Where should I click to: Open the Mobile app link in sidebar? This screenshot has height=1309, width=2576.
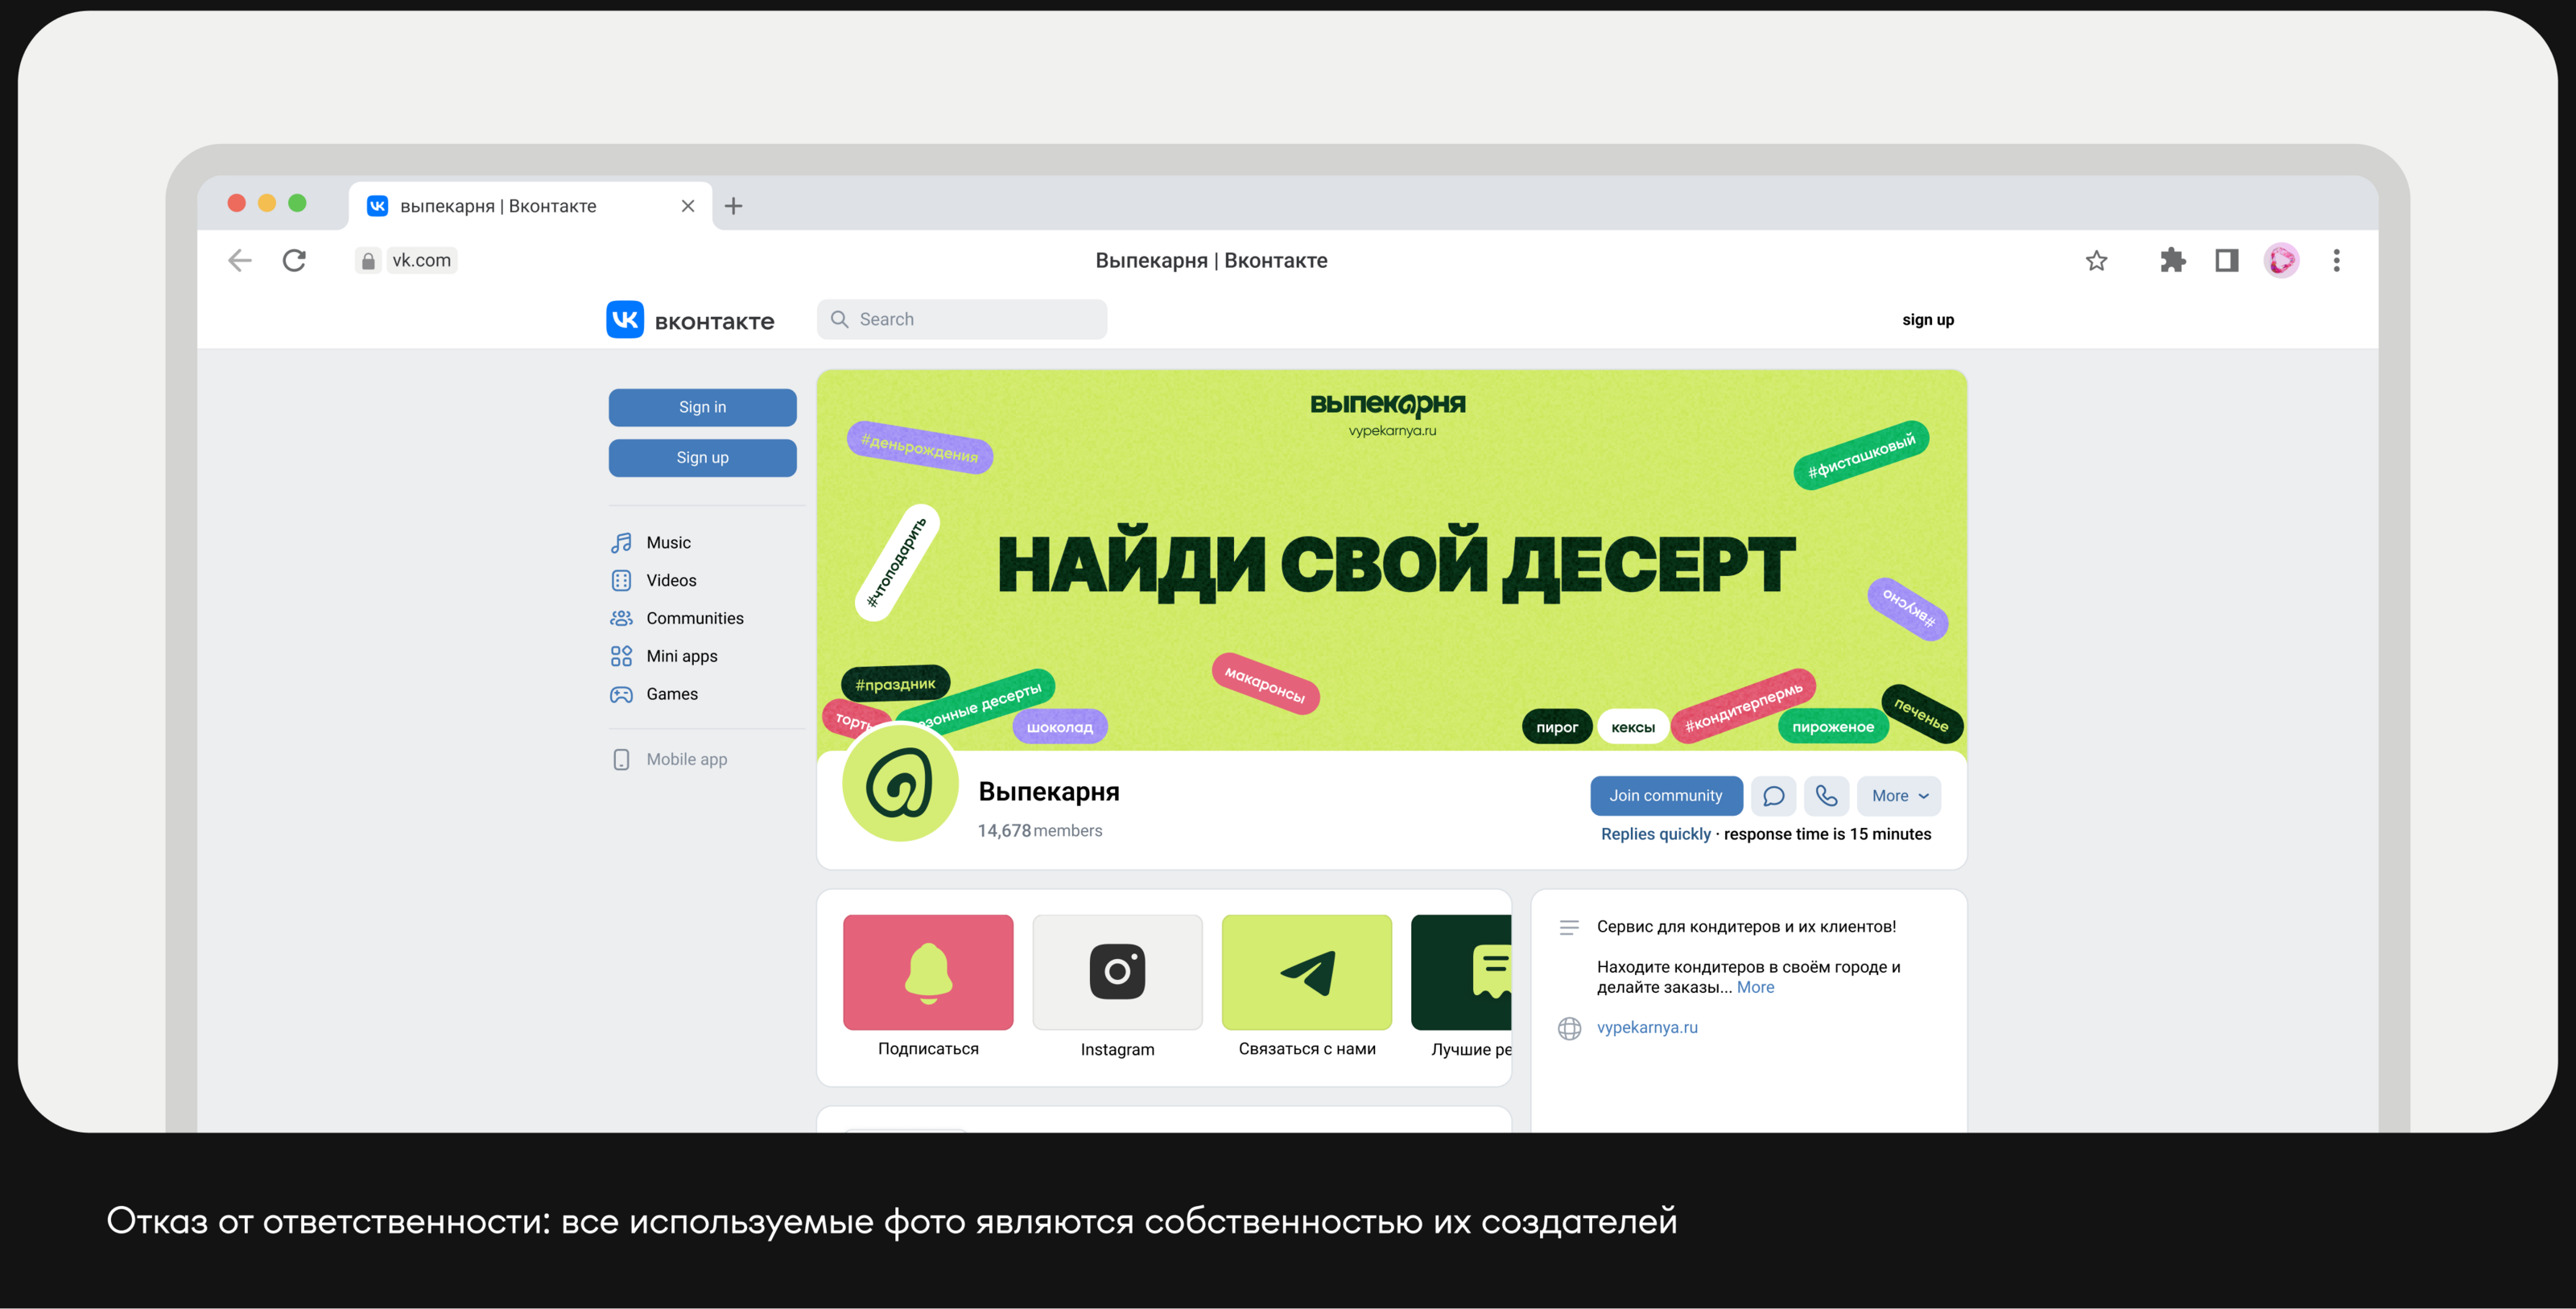[686, 759]
